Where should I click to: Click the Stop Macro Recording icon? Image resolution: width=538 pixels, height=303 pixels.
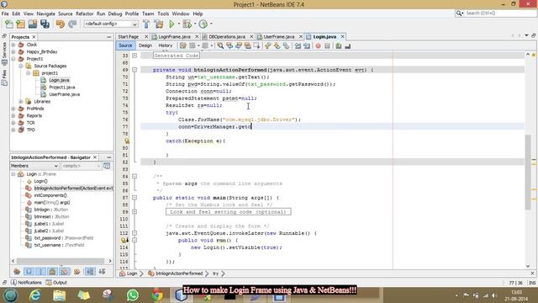[327, 45]
